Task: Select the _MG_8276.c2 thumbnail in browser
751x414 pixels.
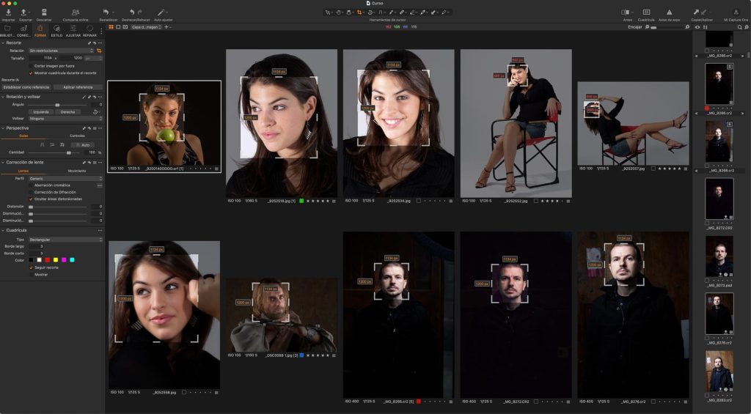Action: [719, 314]
